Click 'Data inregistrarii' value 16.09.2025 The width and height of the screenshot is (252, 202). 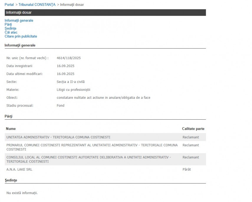[x=65, y=66]
